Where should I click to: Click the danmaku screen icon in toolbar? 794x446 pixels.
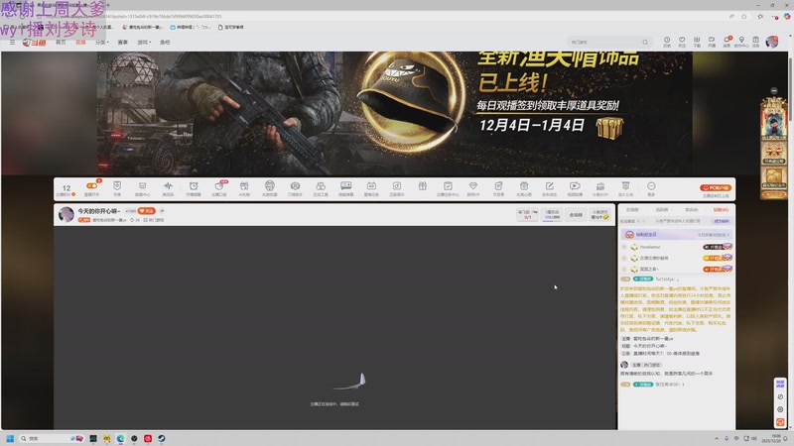click(x=345, y=185)
